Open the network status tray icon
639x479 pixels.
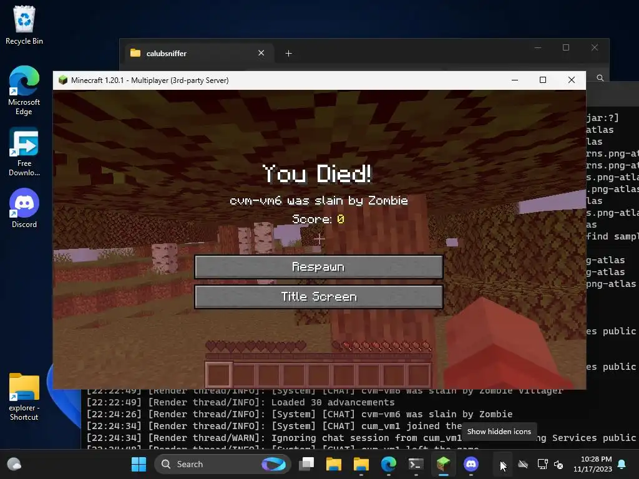[542, 464]
